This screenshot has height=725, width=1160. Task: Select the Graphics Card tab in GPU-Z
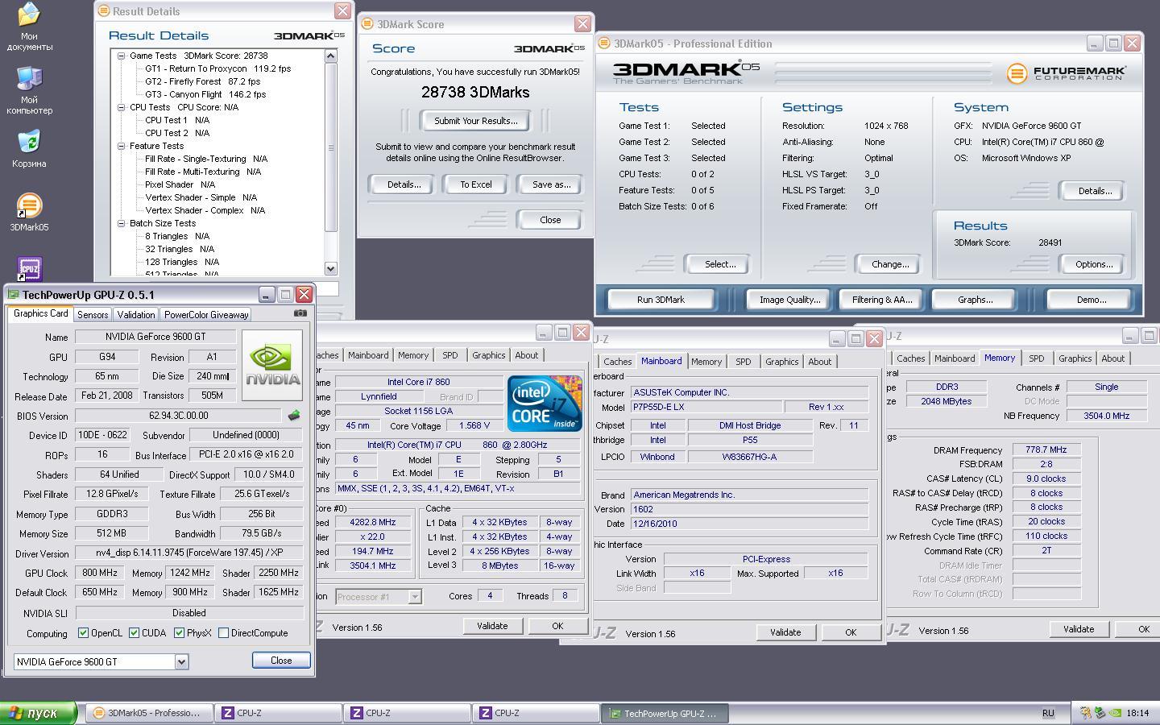pyautogui.click(x=40, y=313)
